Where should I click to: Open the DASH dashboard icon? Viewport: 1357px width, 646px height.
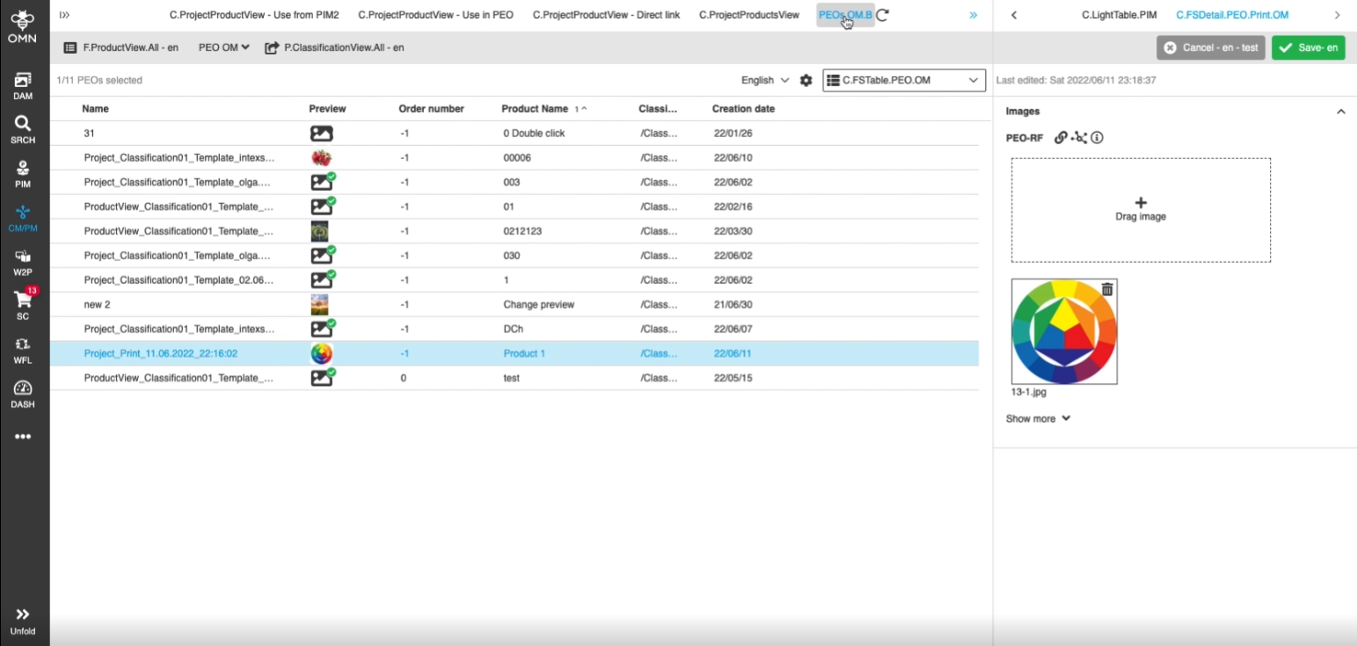23,394
